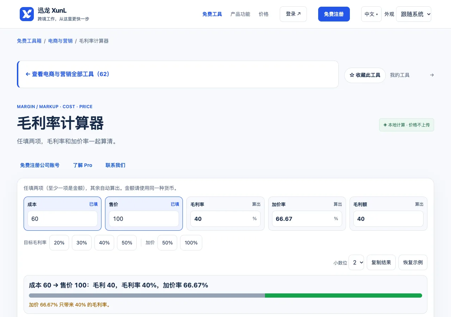The width and height of the screenshot is (451, 317).
Task: Open the 中文 language dropdown
Action: (371, 14)
